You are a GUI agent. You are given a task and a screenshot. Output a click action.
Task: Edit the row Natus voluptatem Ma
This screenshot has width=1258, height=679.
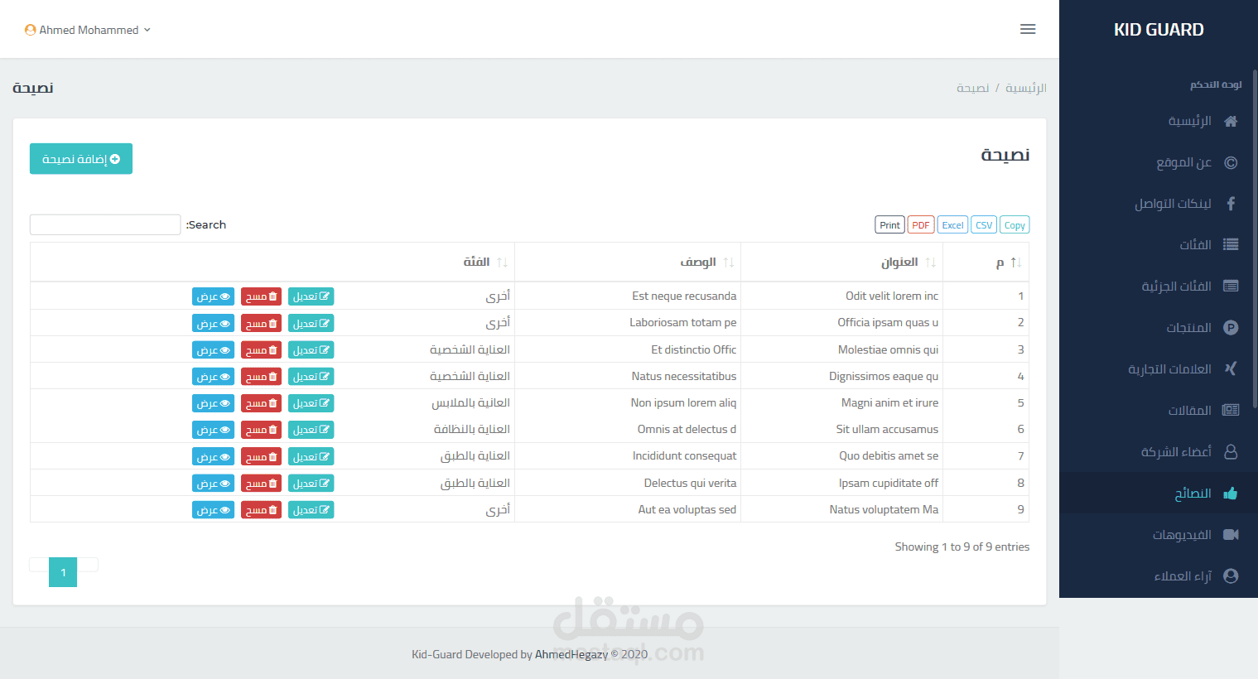tap(311, 510)
